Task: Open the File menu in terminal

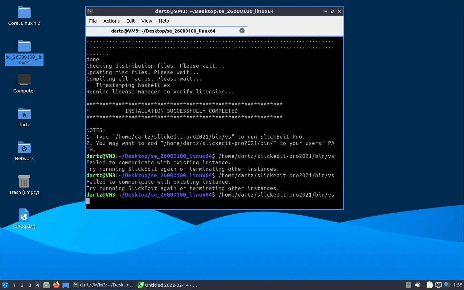Action: coord(93,21)
